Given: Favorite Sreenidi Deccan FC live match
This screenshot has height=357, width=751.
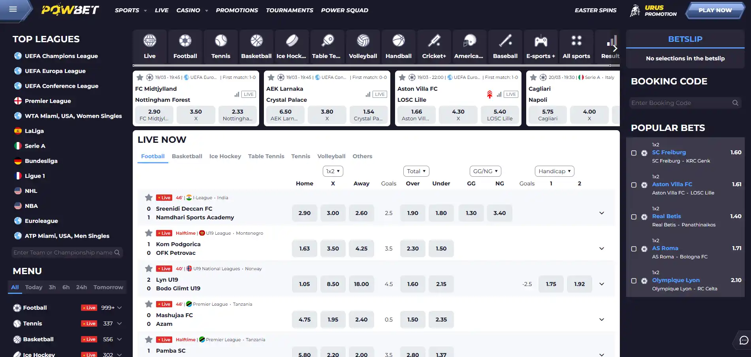Looking at the screenshot, I should [x=149, y=198].
